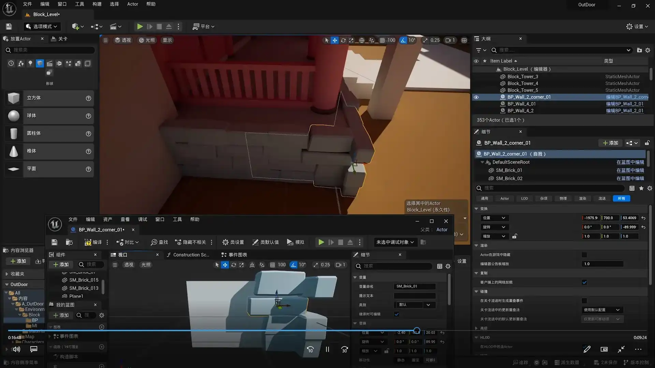Open the outliner settings gear icon
This screenshot has height=368, width=655.
pos(647,50)
